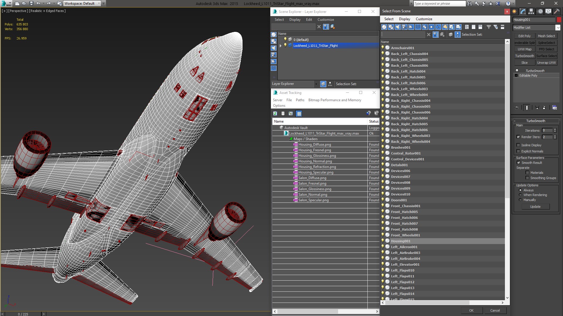Open Edit menu in Scene Explorer
The height and width of the screenshot is (316, 563).
309,20
